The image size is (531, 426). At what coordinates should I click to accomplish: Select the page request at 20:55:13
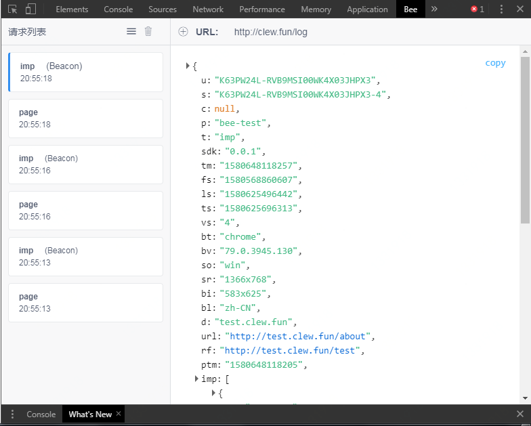click(x=85, y=302)
